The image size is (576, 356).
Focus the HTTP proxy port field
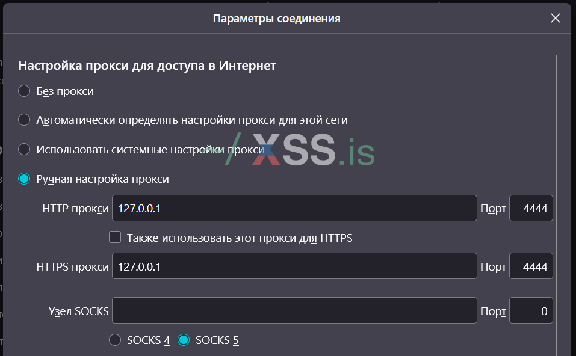[531, 209]
